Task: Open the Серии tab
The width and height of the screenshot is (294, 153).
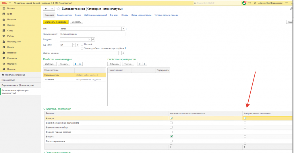Action: pos(78,15)
